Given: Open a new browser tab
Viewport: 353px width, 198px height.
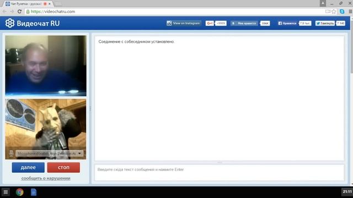Looking at the screenshot, I should click(x=58, y=4).
